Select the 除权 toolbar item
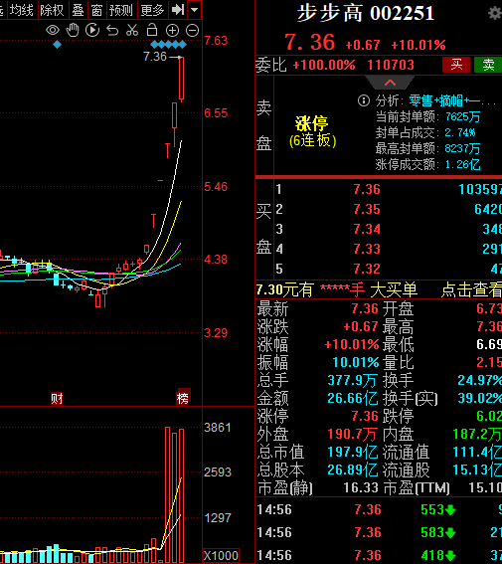The image size is (502, 564). point(52,10)
